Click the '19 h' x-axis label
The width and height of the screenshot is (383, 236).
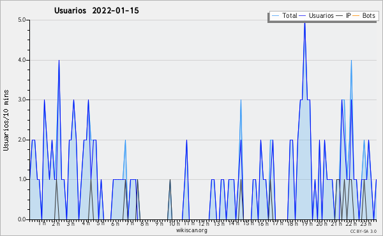pyautogui.click(x=307, y=224)
